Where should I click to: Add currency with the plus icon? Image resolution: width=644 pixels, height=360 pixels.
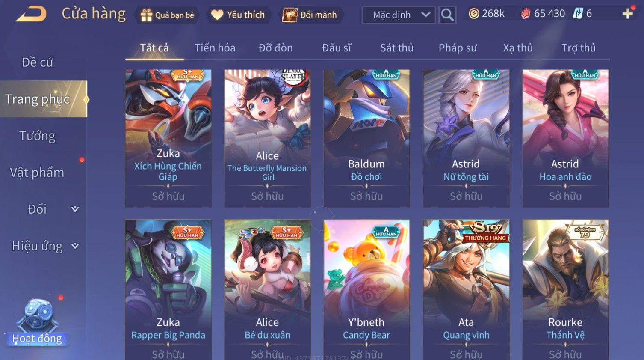click(x=627, y=14)
